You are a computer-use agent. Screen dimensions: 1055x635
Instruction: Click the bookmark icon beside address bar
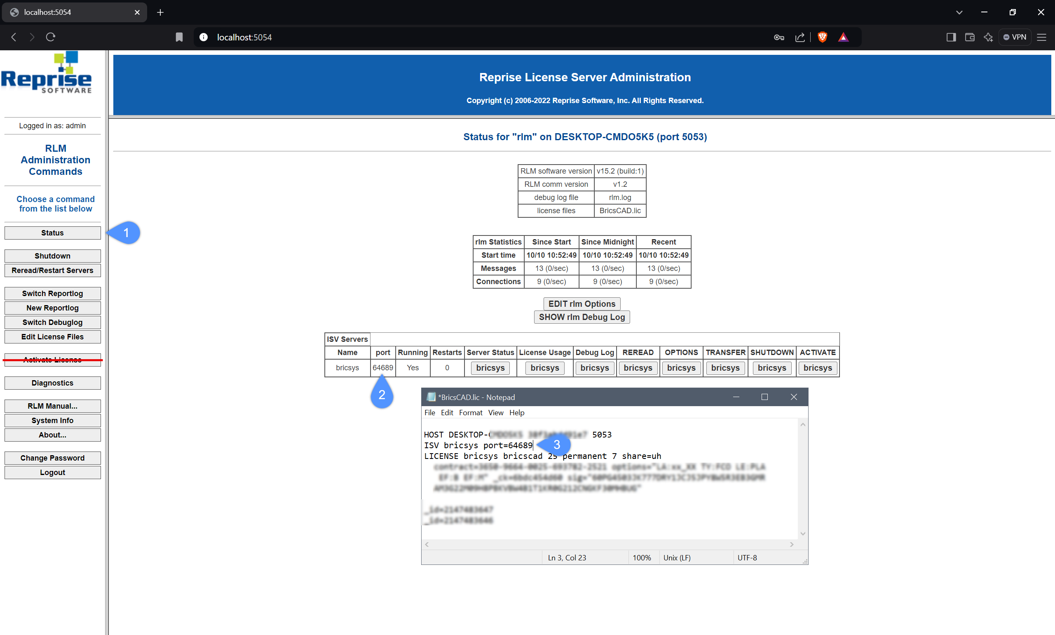(179, 37)
